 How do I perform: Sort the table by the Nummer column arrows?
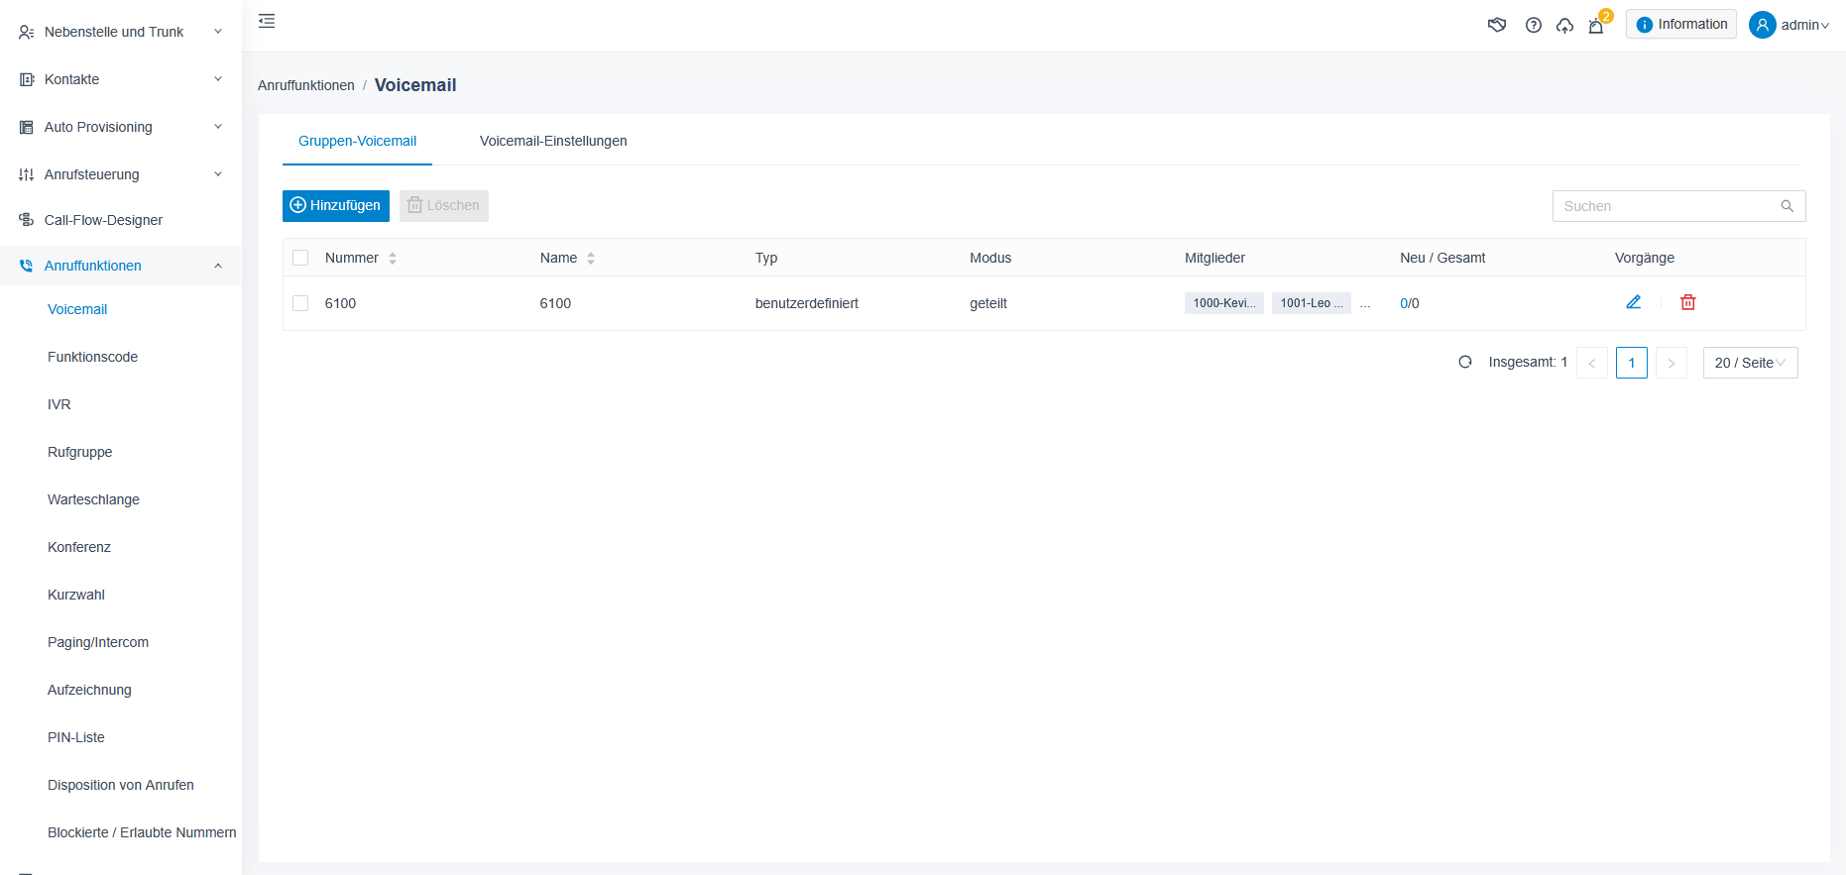tap(393, 258)
